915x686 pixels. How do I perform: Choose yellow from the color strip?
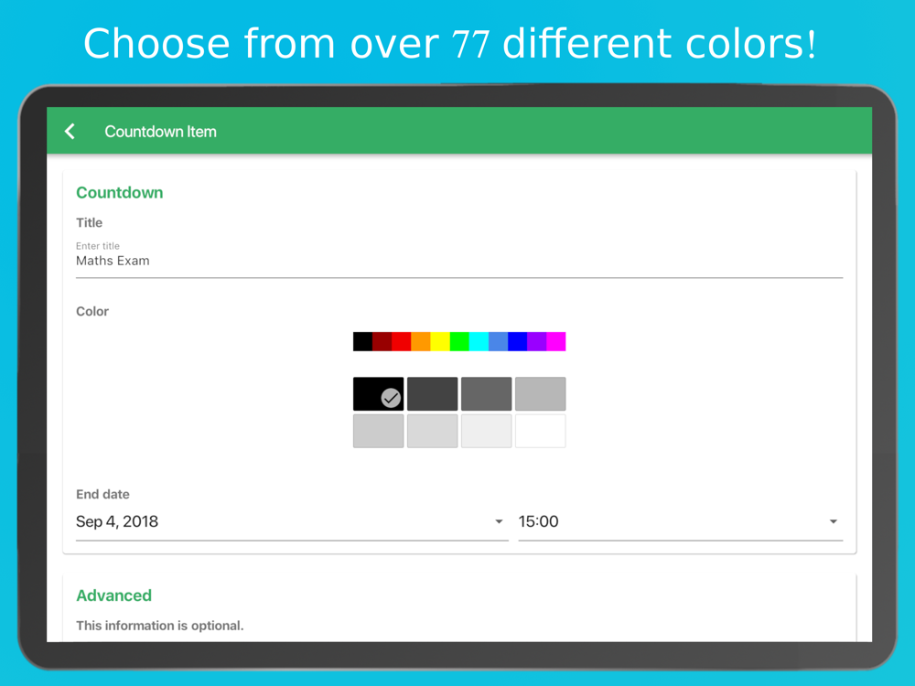click(440, 341)
